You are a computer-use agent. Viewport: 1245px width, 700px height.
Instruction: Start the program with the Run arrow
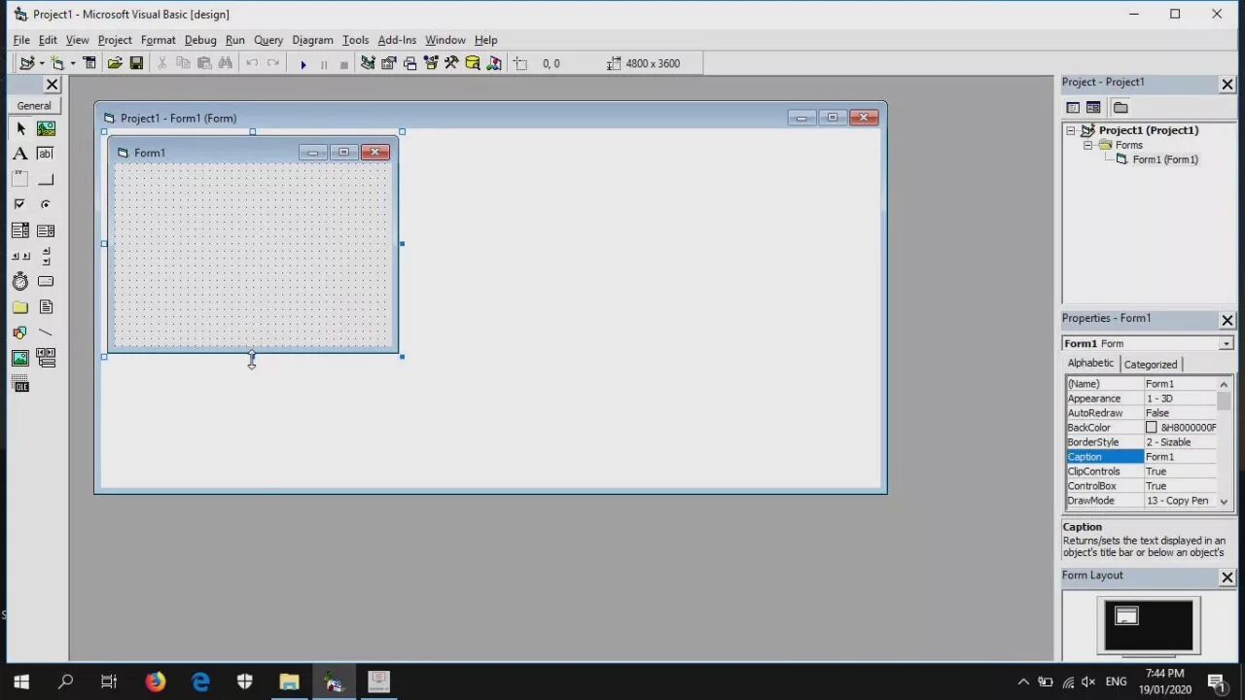[303, 64]
